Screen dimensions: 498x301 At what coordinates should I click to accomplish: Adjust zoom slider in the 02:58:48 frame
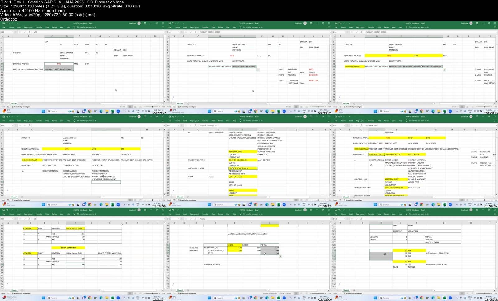[484, 293]
